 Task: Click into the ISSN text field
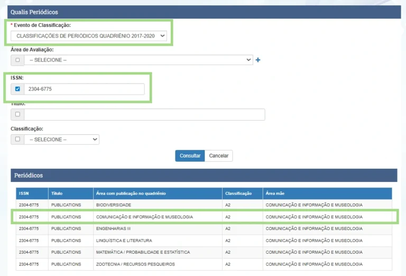(84, 89)
